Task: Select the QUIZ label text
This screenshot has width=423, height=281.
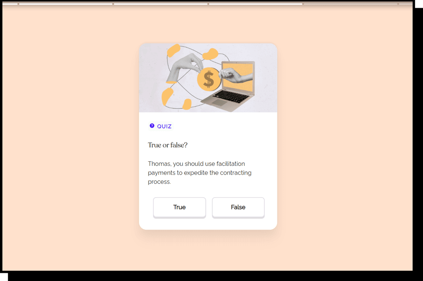Action: click(164, 126)
